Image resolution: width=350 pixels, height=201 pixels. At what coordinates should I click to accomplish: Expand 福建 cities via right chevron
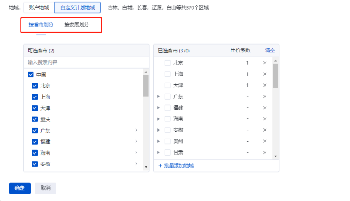point(136,141)
